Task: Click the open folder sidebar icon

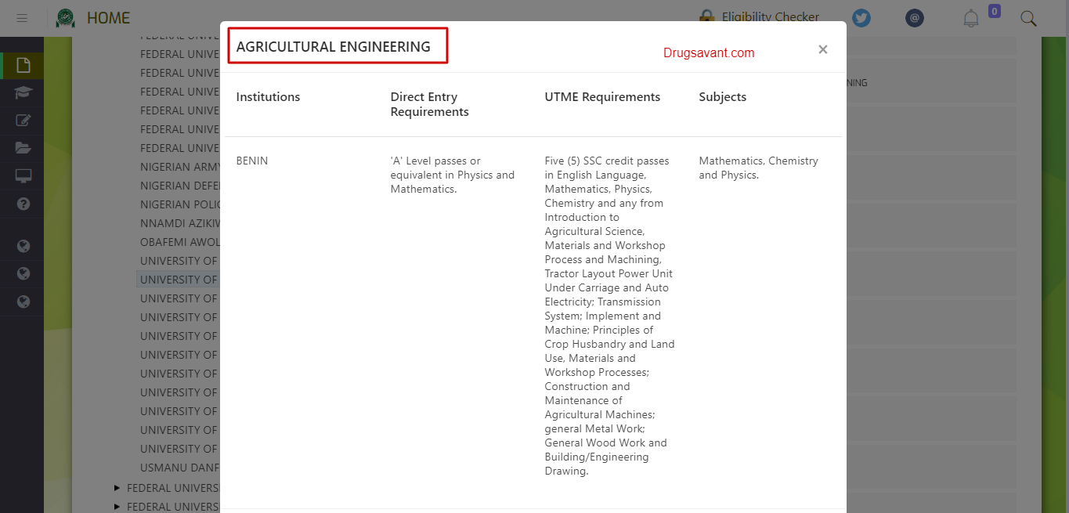Action: 22,147
